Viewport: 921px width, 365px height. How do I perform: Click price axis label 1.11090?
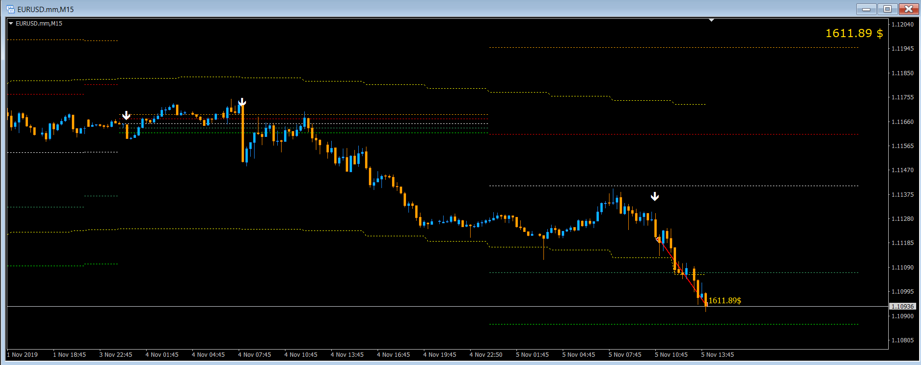pyautogui.click(x=902, y=268)
